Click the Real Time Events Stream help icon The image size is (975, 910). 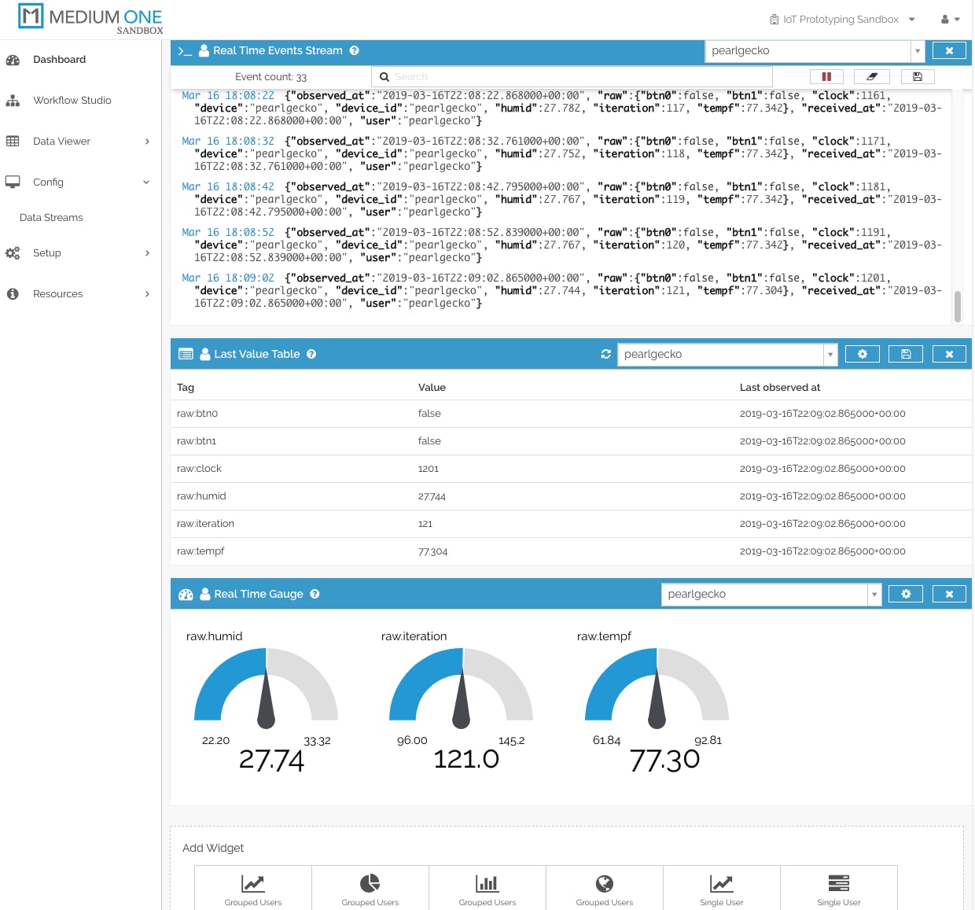point(355,50)
